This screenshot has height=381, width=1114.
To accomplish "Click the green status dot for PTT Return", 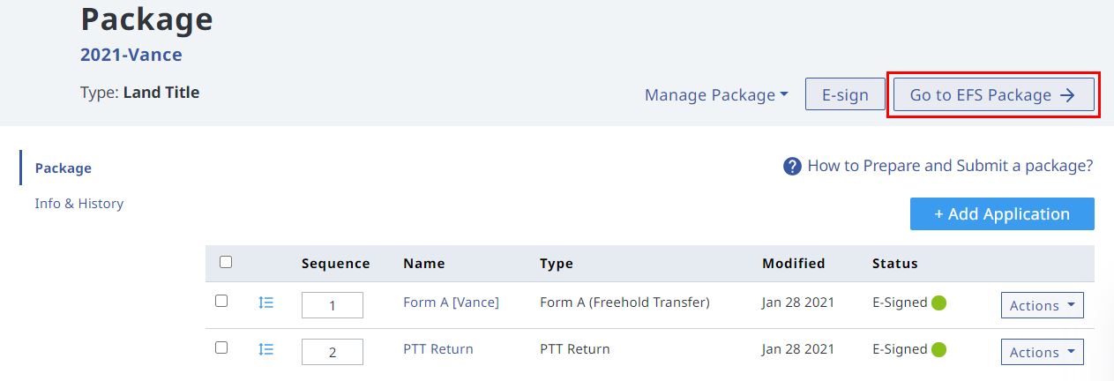I will (938, 349).
